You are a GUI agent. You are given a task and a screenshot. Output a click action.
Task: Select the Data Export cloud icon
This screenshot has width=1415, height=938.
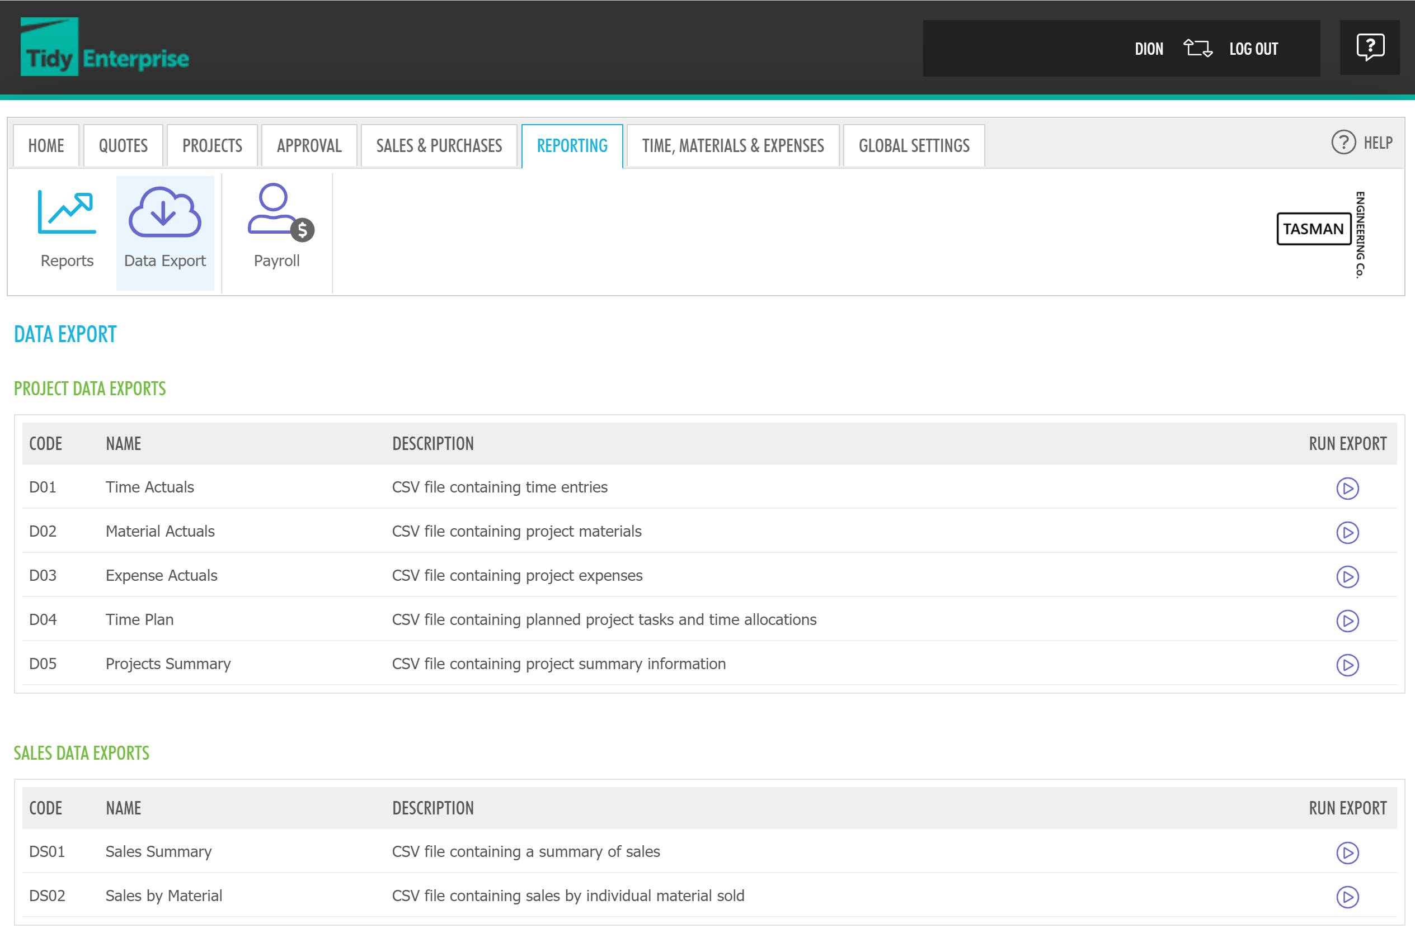164,214
